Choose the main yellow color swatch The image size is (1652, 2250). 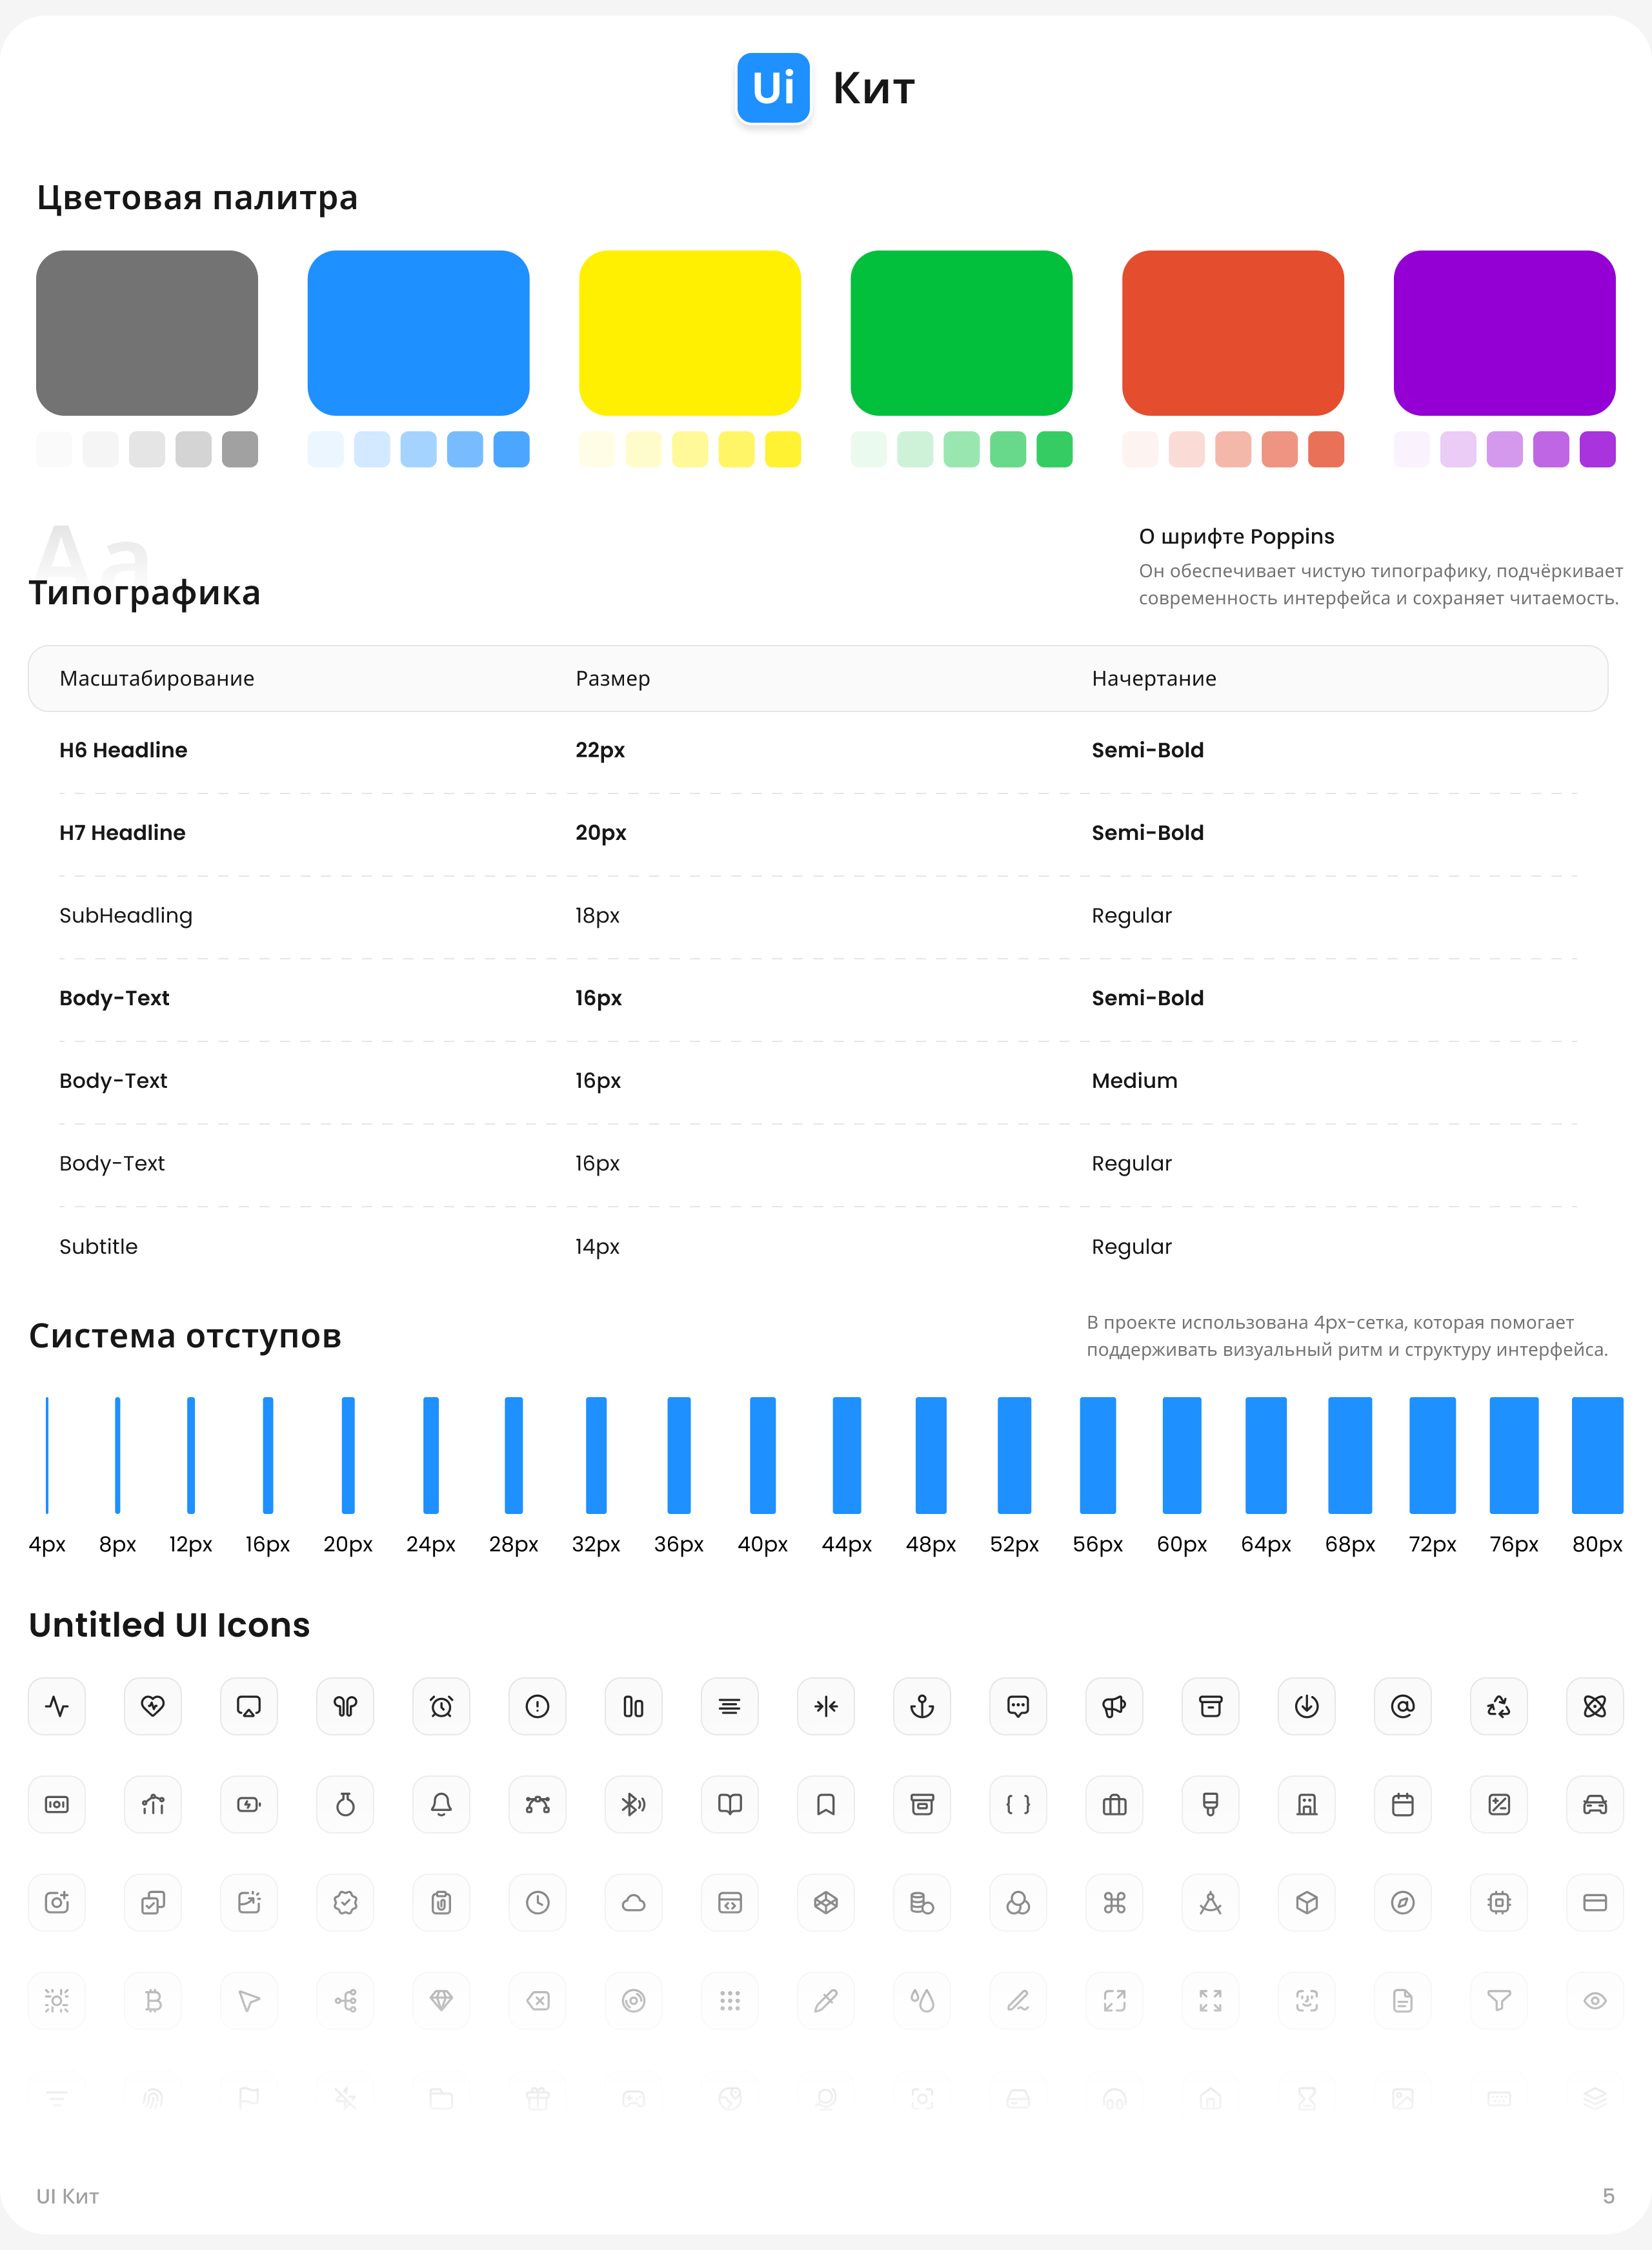coord(689,332)
